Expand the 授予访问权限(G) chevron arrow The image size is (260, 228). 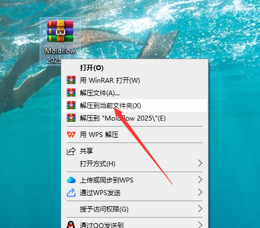point(200,209)
